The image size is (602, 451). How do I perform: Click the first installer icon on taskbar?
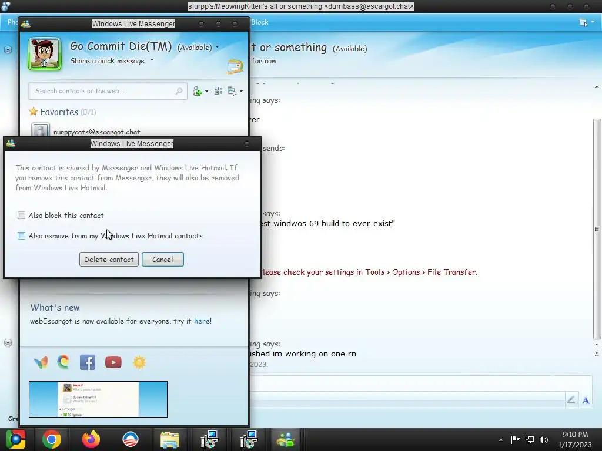coord(210,439)
